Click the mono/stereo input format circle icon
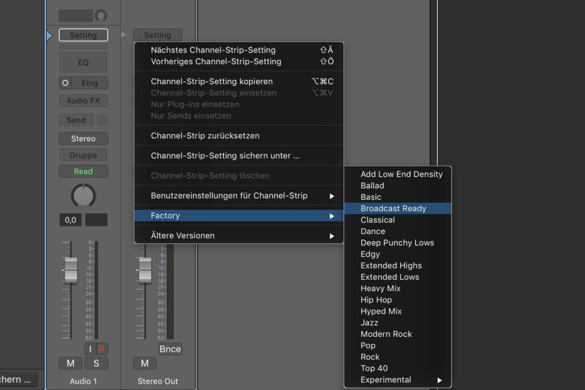 (x=65, y=83)
